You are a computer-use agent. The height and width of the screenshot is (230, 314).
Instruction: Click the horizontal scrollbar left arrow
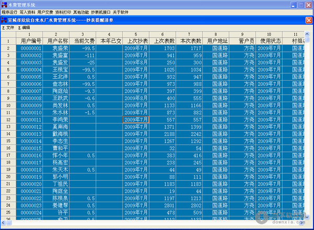point(3,222)
